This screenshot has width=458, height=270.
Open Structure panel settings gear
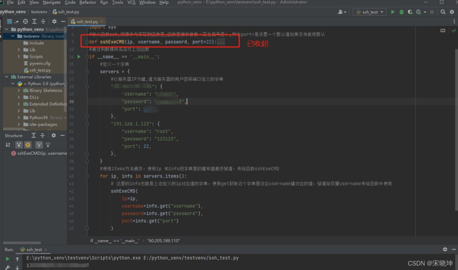coord(54,135)
